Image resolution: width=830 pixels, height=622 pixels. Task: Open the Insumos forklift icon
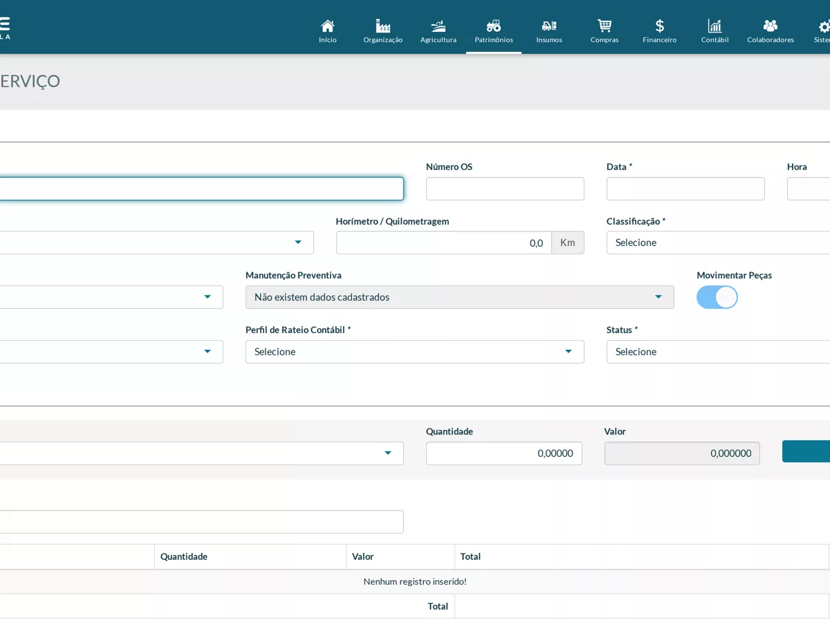[x=549, y=26]
